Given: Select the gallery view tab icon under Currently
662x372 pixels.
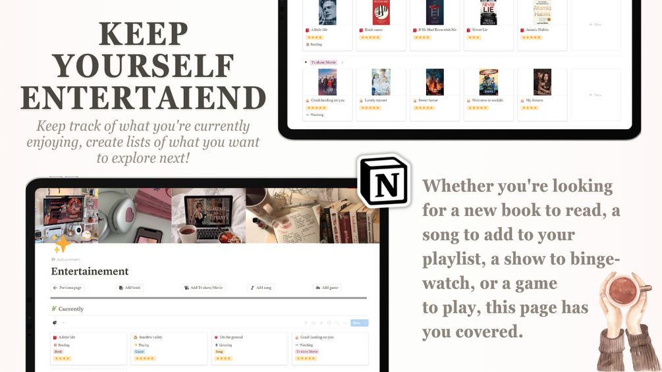Looking at the screenshot, I should [x=55, y=323].
